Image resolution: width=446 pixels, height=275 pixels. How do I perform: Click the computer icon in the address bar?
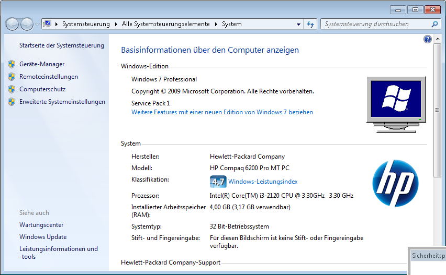[x=47, y=24]
